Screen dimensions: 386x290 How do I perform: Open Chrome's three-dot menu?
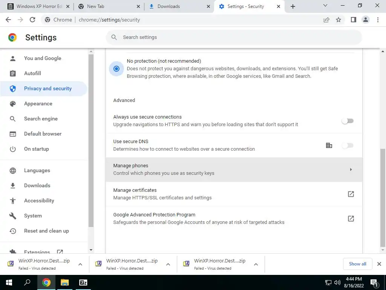click(378, 20)
